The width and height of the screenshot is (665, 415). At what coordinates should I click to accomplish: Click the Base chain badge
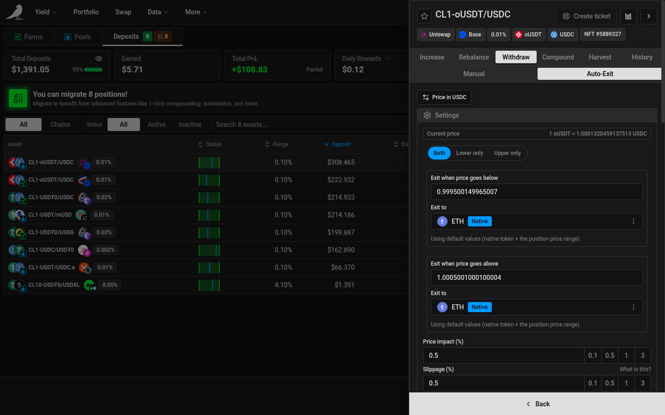(x=470, y=35)
